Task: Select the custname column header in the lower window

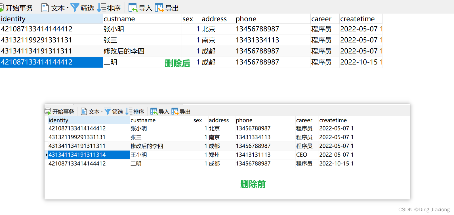Action: 161,120
